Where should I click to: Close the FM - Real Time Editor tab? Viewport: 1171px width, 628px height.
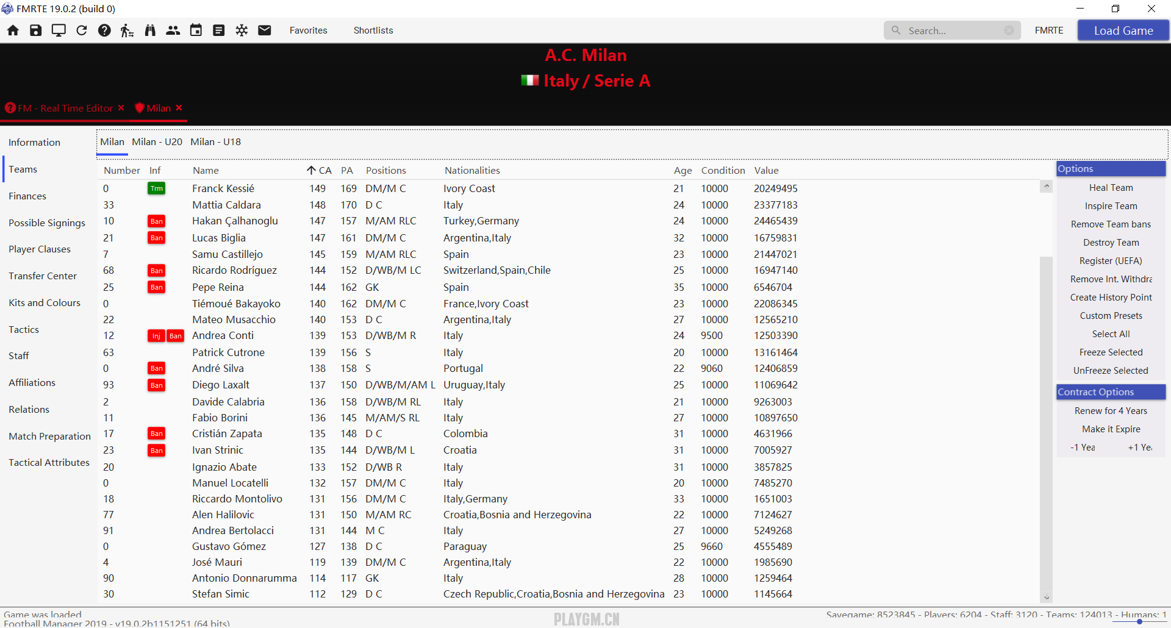tap(121, 108)
